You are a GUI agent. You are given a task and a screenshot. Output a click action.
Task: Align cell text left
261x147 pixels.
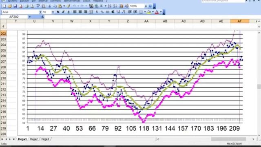(75, 12)
